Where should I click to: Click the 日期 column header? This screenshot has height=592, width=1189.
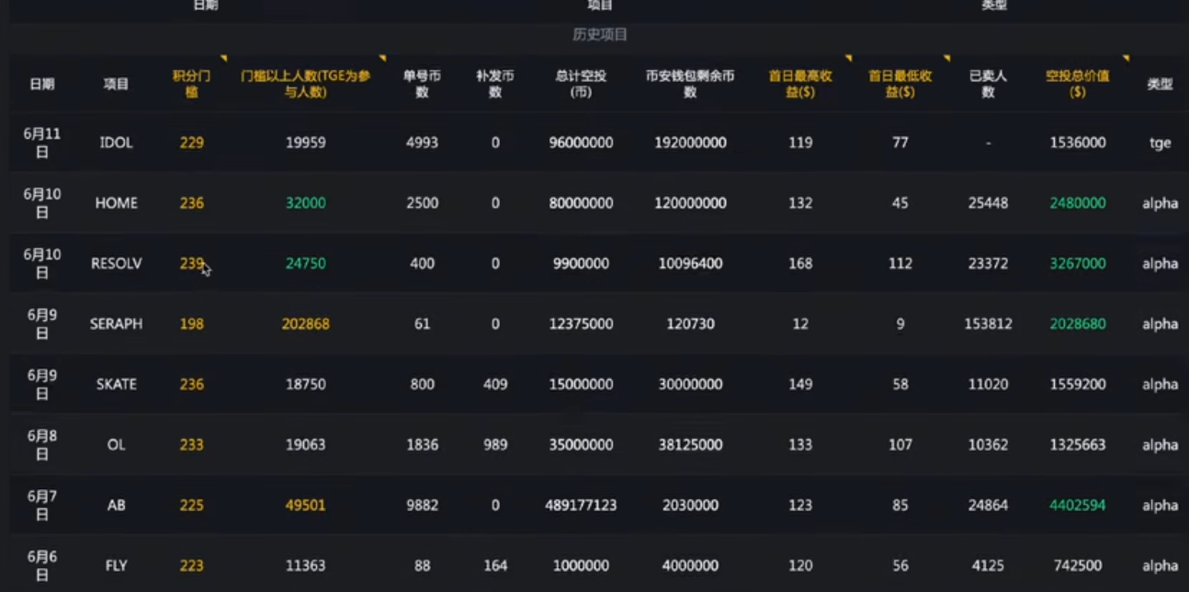coord(42,84)
